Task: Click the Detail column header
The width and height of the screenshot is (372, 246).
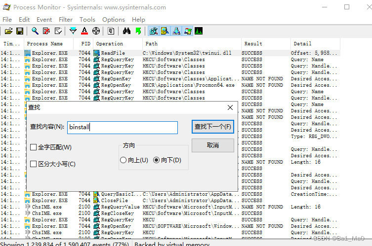Action: (x=315, y=43)
